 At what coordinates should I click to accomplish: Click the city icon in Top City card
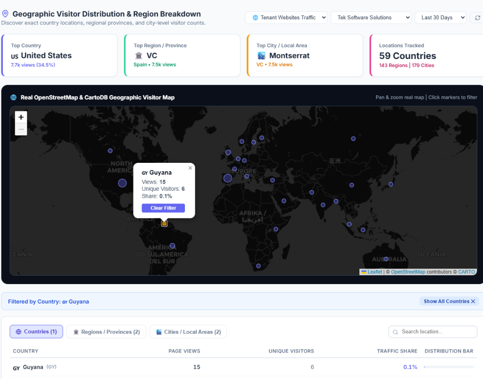tap(261, 56)
